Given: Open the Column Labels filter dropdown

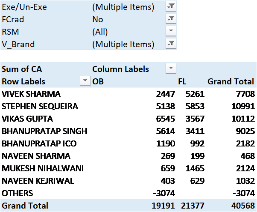Looking at the screenshot, I should (x=171, y=69).
